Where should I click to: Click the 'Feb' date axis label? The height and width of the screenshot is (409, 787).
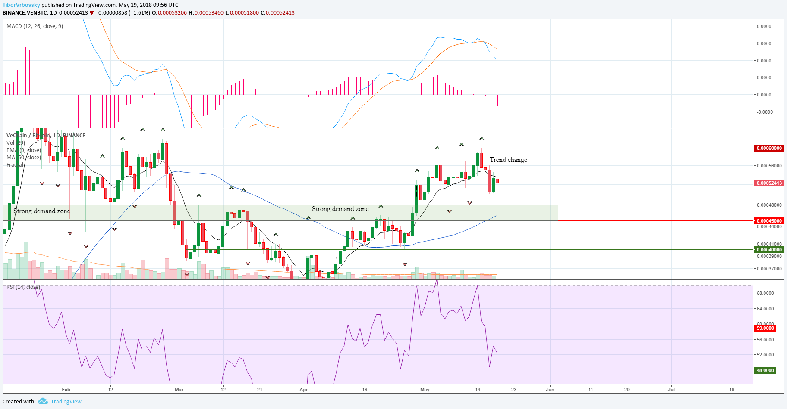[66, 390]
